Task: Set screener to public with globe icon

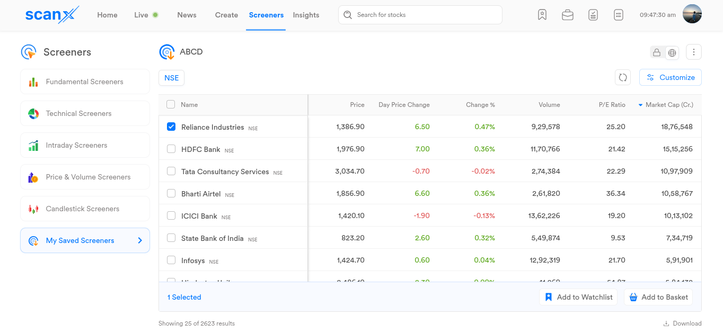Action: [672, 52]
